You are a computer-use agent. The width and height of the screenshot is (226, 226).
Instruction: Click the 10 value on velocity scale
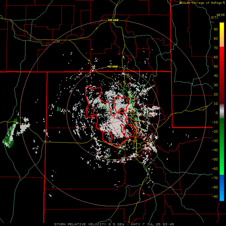tap(216, 104)
